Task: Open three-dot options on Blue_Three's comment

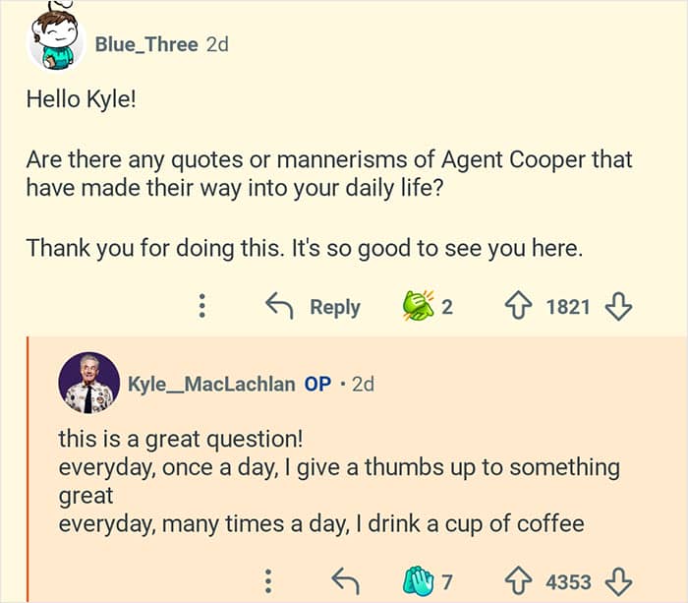Action: 201,307
